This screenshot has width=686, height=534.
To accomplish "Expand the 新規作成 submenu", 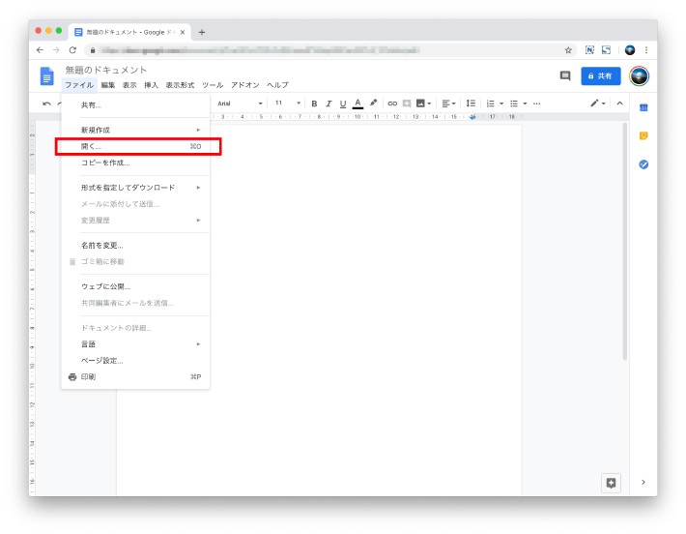I will click(x=135, y=130).
